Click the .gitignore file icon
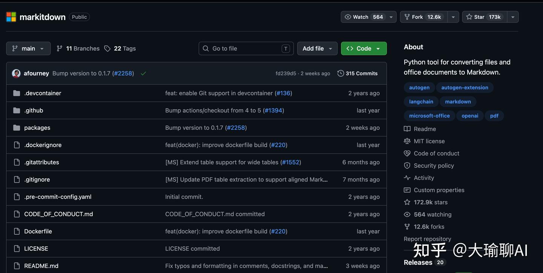The width and height of the screenshot is (543, 273). 17,179
